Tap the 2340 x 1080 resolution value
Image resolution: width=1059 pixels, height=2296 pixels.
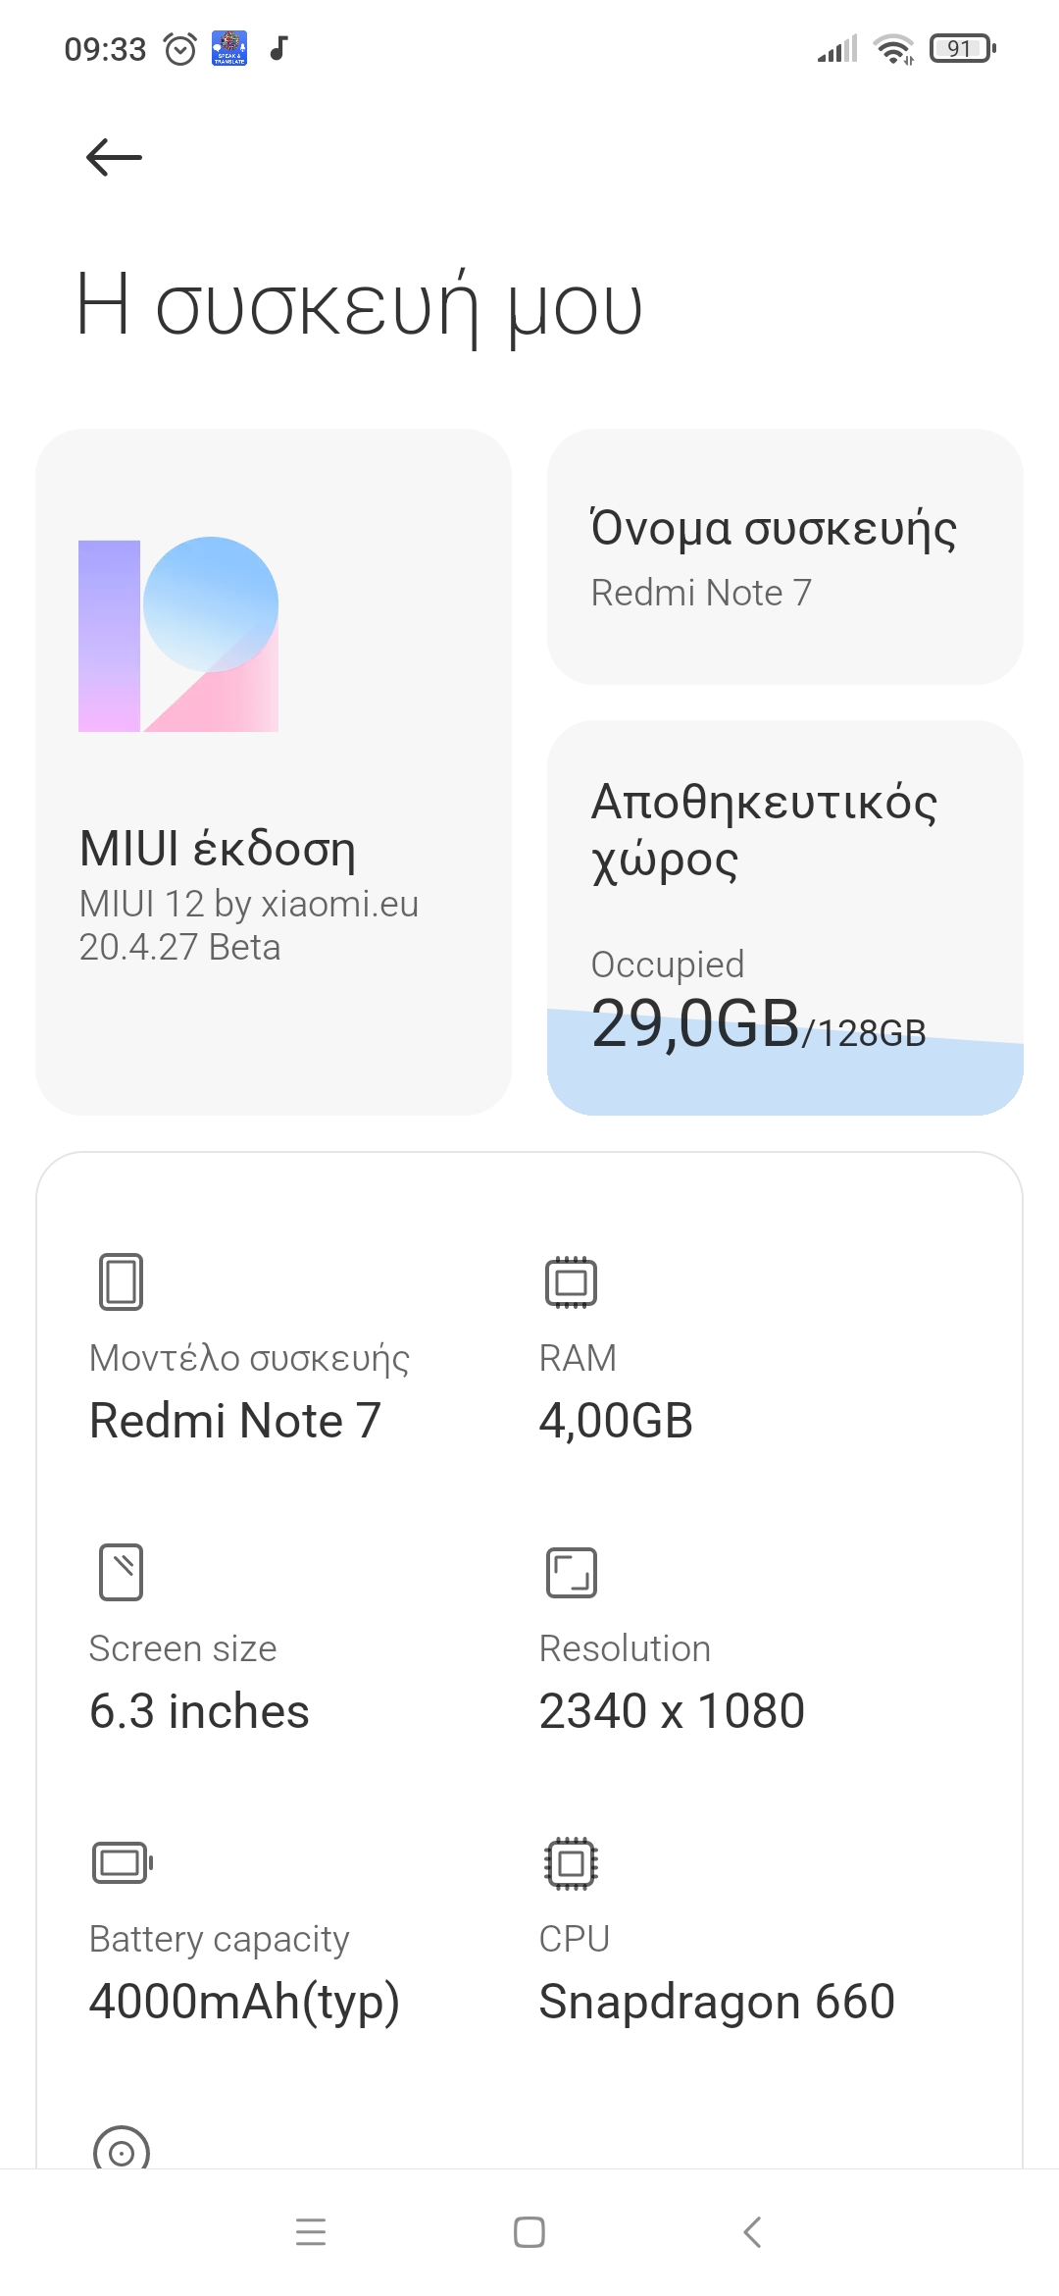coord(672,1711)
